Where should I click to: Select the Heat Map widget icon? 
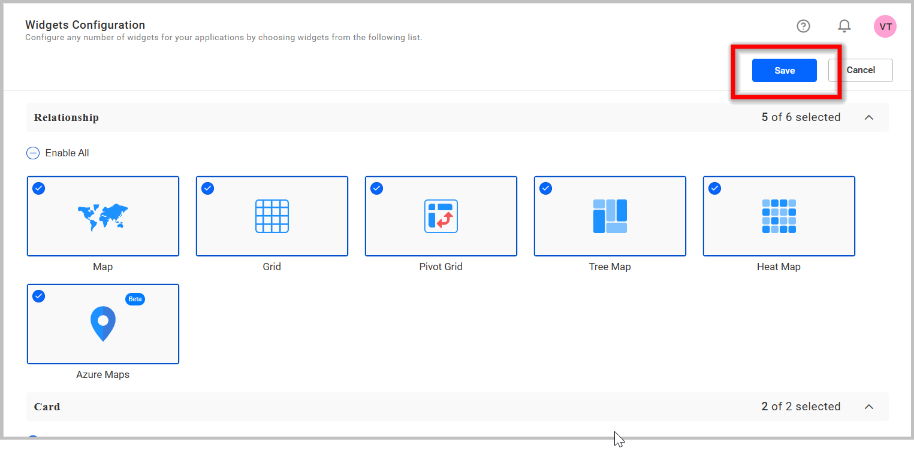coord(779,216)
